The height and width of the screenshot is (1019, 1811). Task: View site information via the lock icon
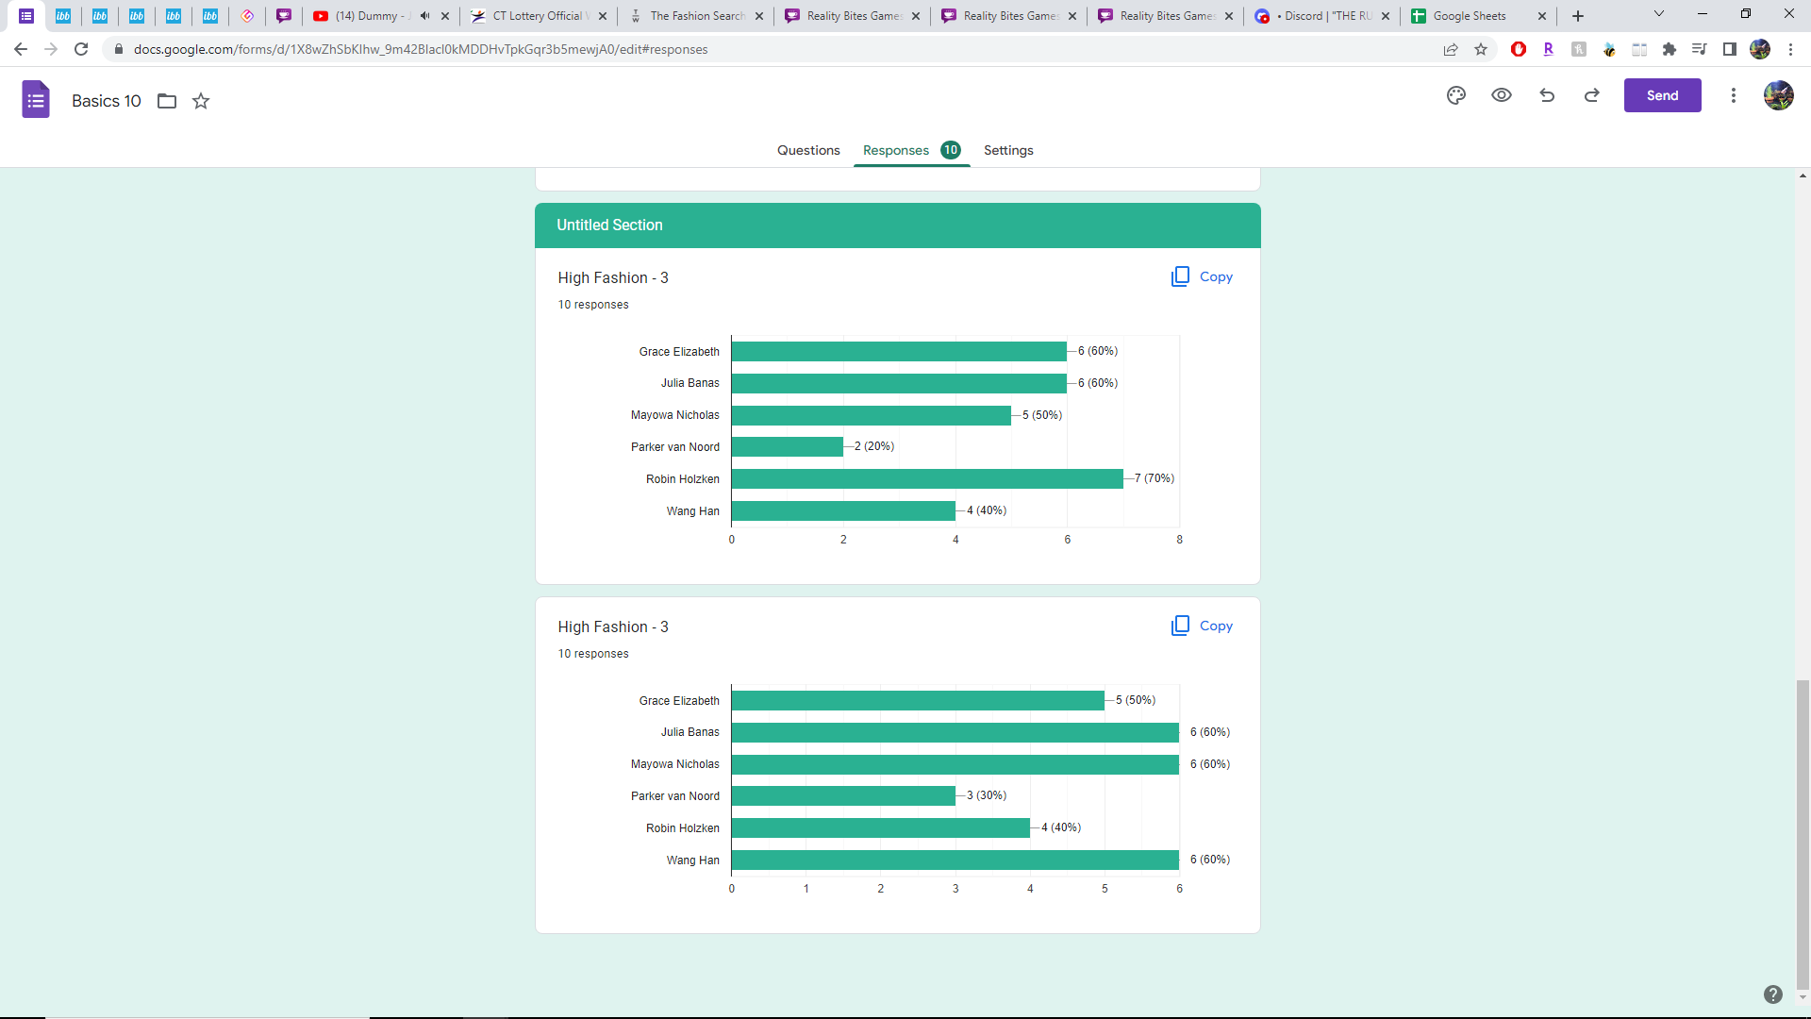(119, 49)
